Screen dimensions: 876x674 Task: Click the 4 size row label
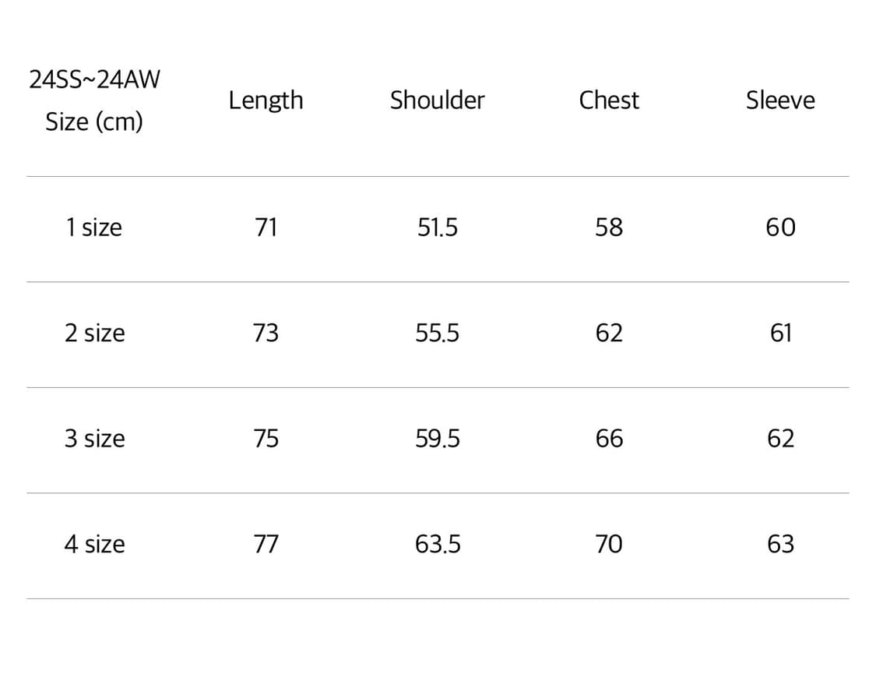94,544
